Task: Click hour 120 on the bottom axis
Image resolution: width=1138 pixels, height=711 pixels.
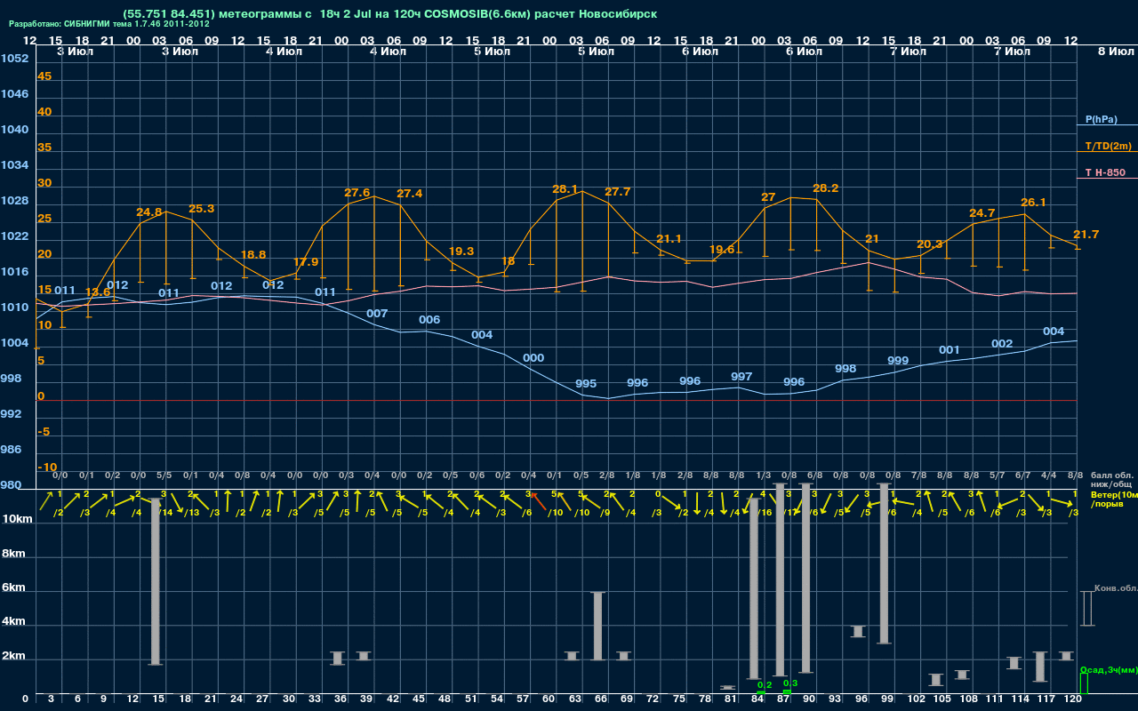Action: pyautogui.click(x=1073, y=699)
